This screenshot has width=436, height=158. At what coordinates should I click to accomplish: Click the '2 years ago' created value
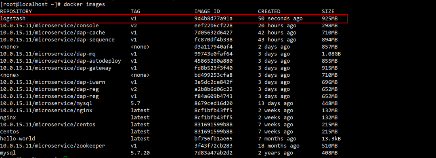tap(275, 153)
